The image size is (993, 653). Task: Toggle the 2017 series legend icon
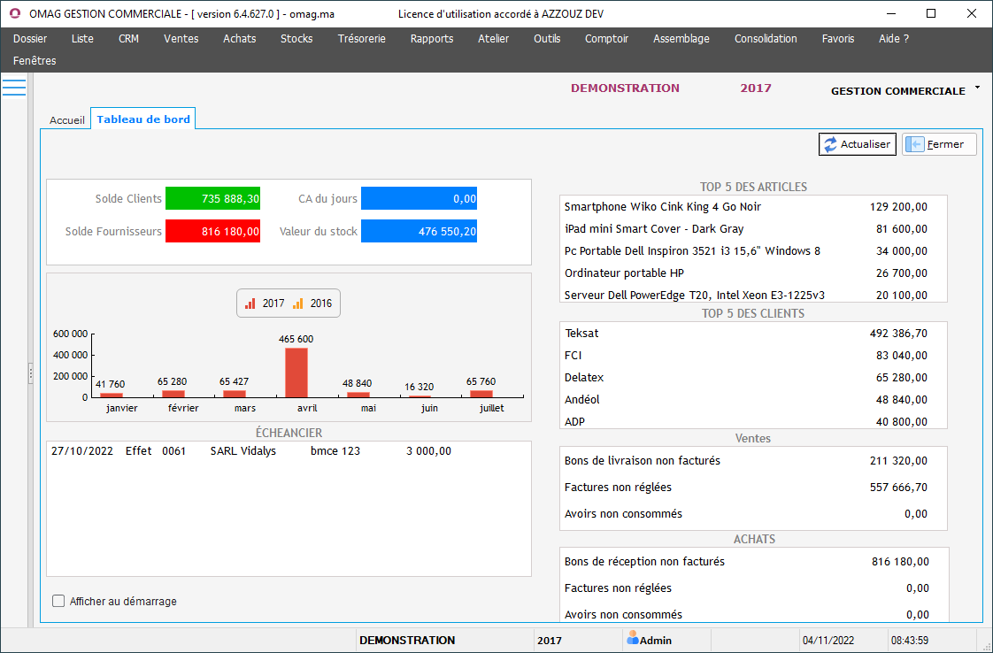point(250,303)
